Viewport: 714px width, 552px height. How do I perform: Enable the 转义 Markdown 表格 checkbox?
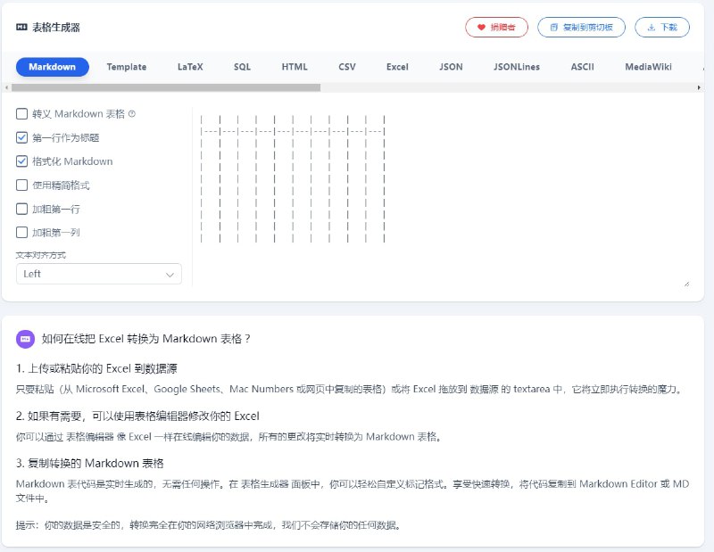23,114
